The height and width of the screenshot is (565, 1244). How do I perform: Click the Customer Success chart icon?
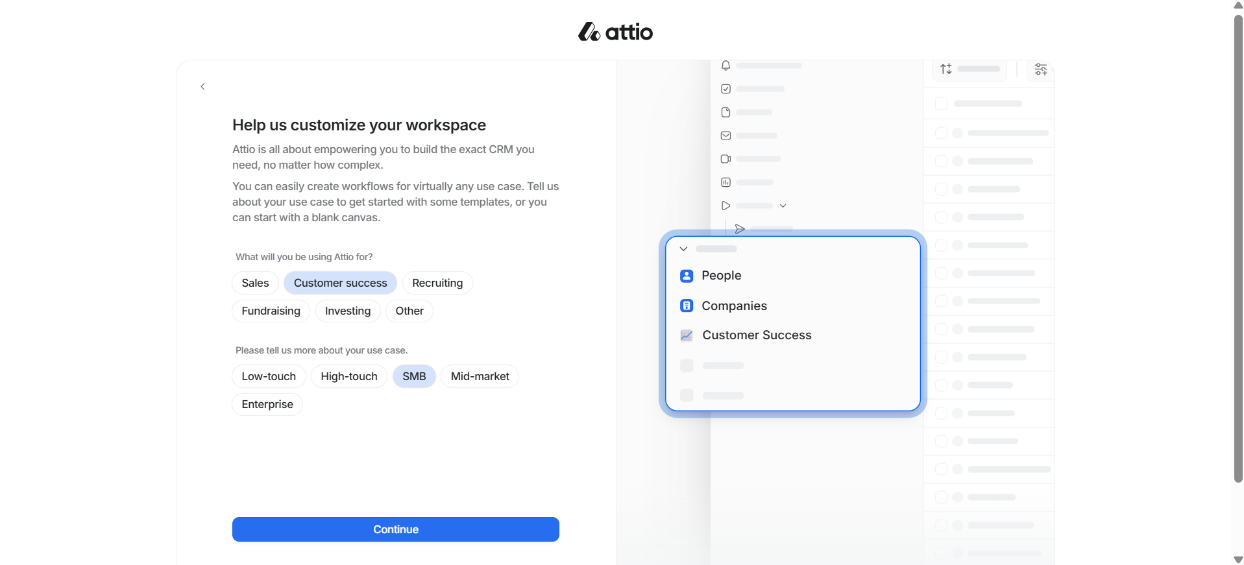[687, 335]
